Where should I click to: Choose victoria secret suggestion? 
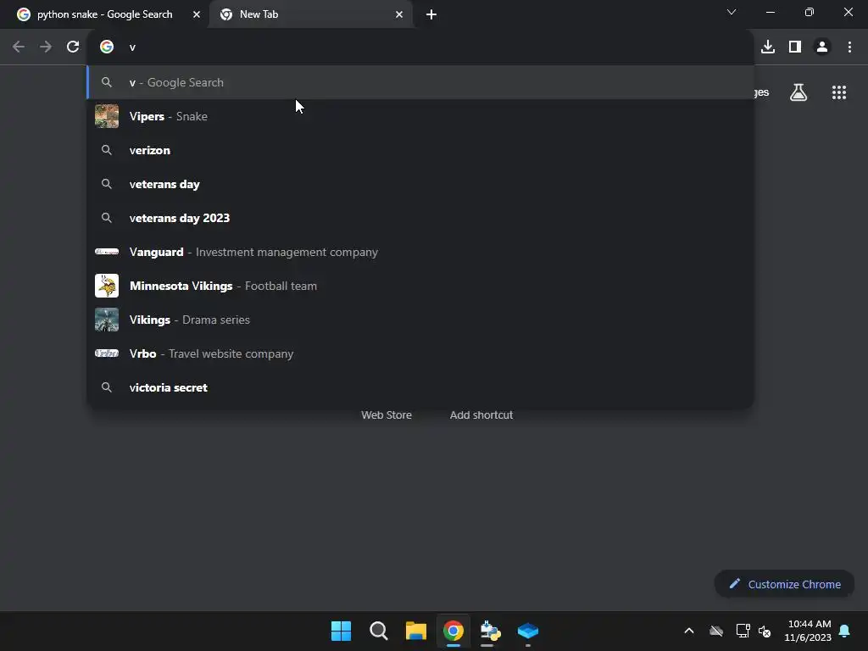pyautogui.click(x=420, y=387)
